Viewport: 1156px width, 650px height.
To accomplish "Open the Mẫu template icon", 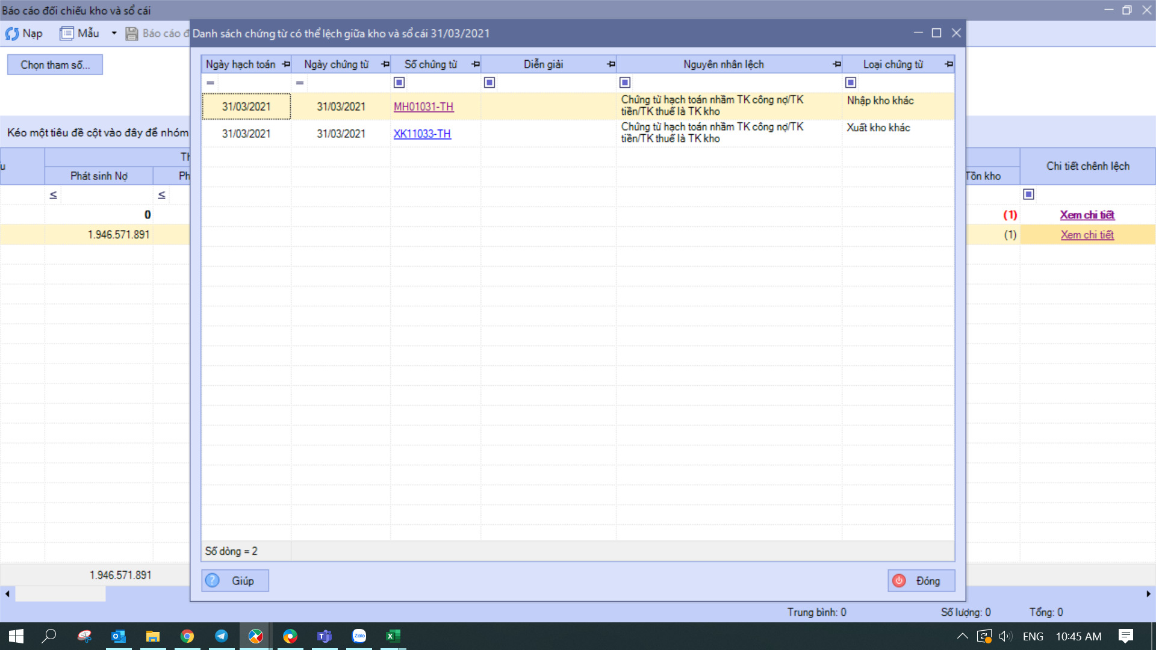I will [66, 34].
